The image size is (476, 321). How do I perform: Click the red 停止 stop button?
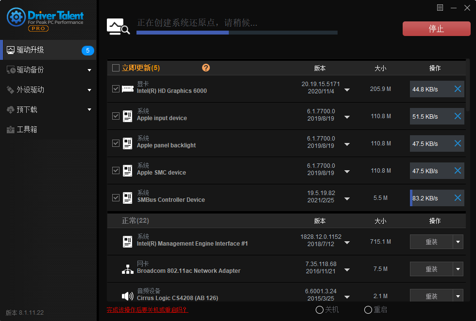436,29
